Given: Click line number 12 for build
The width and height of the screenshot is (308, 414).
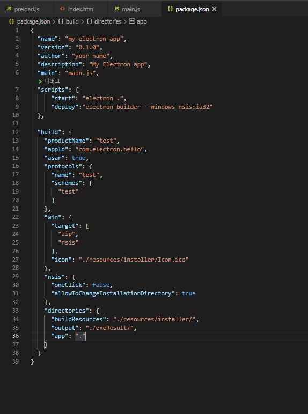Looking at the screenshot, I should [16, 132].
